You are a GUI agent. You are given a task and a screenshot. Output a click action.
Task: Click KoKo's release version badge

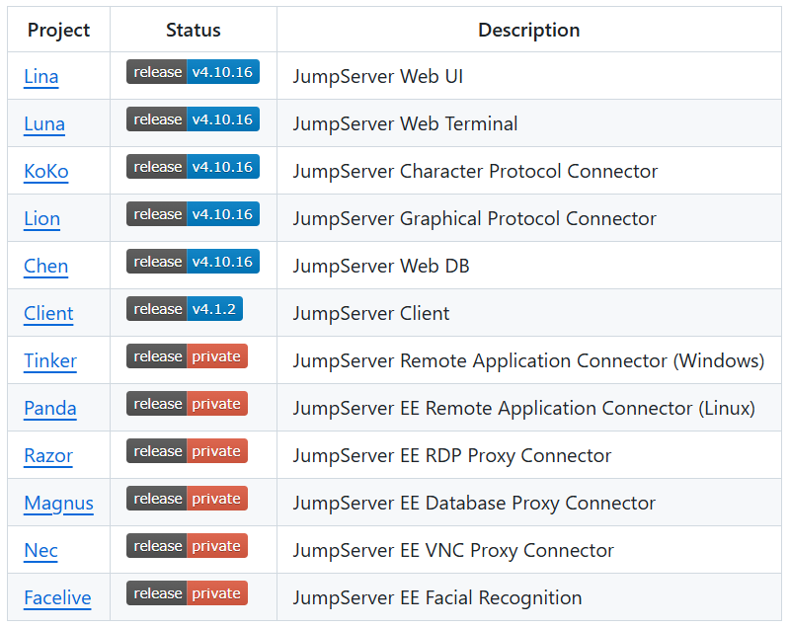point(193,167)
